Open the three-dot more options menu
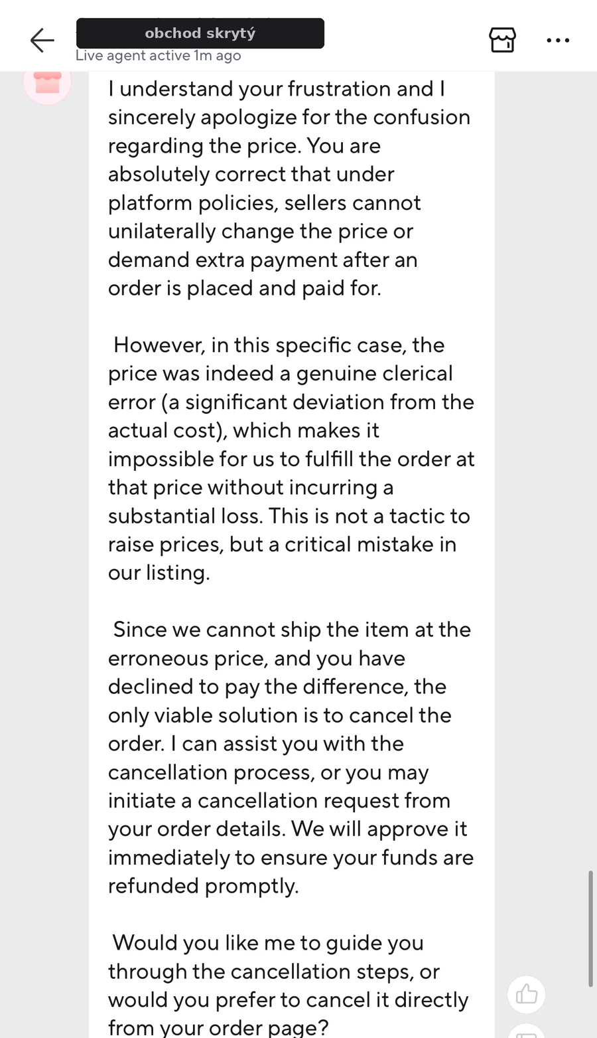This screenshot has width=597, height=1038. pos(558,41)
